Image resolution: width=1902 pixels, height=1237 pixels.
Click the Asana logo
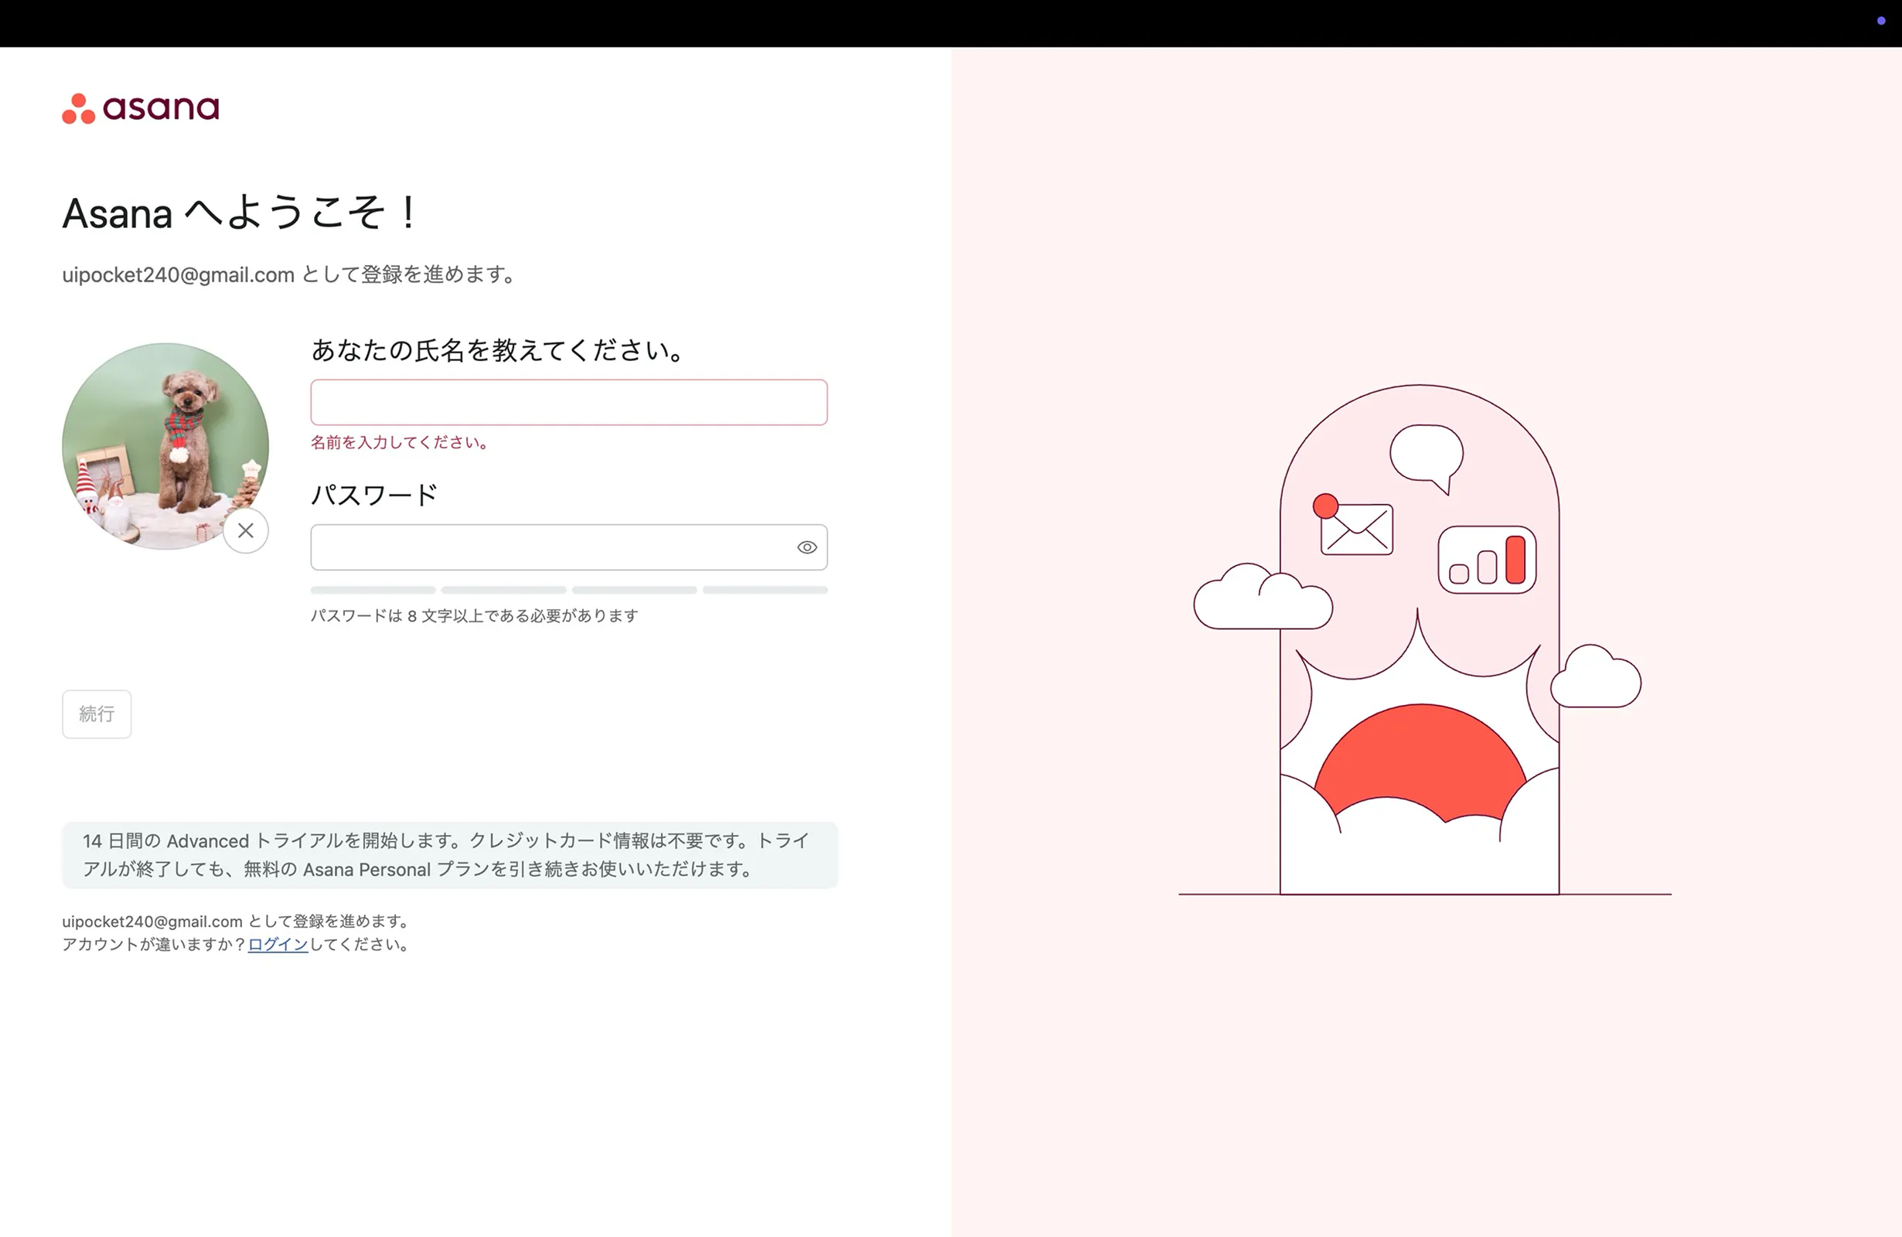(141, 108)
